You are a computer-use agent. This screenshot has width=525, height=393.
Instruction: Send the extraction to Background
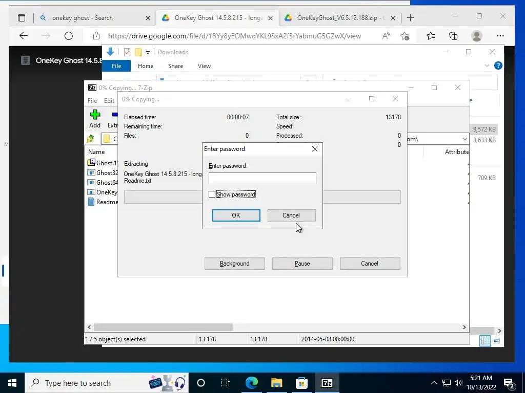click(234, 264)
